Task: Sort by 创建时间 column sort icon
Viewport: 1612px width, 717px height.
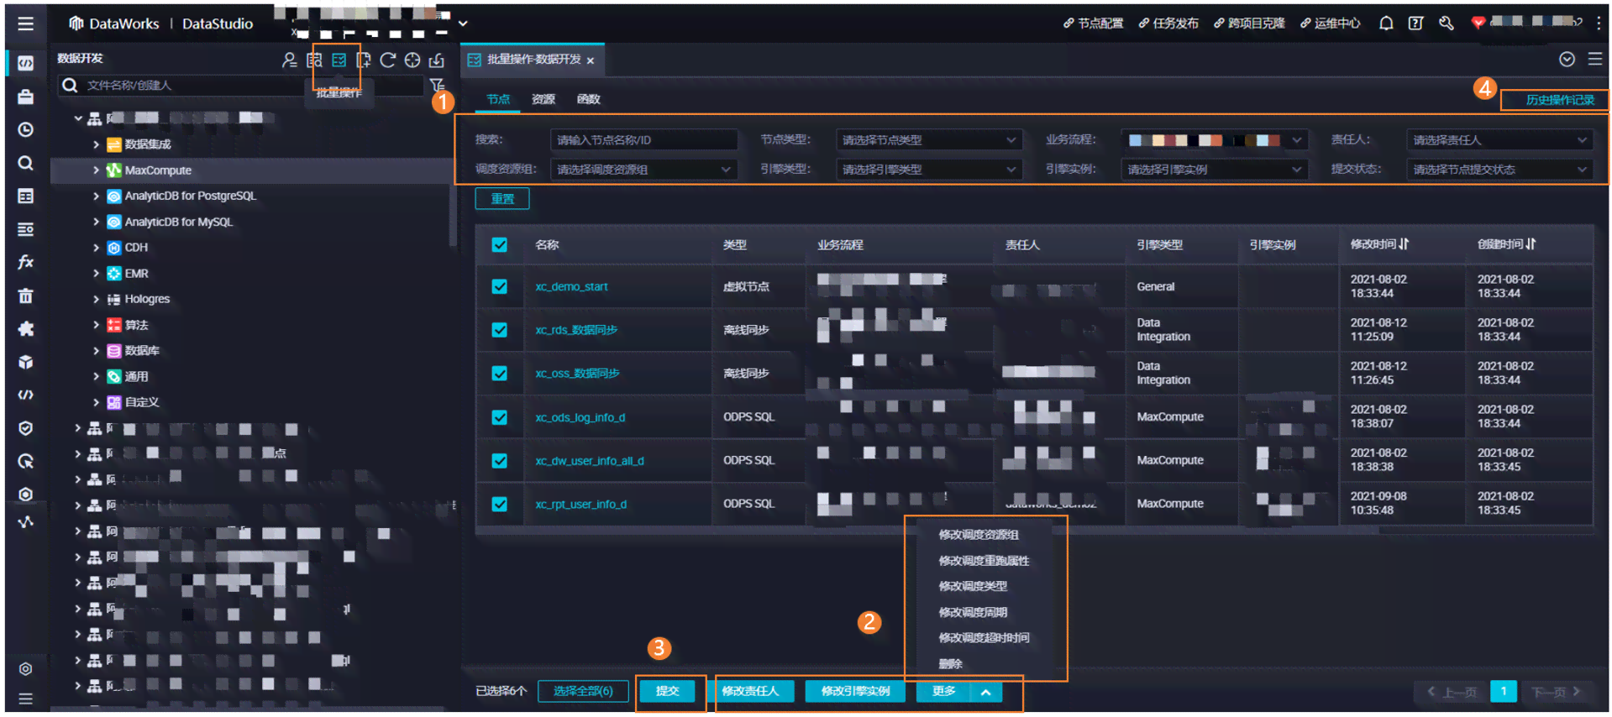Action: [x=1531, y=244]
